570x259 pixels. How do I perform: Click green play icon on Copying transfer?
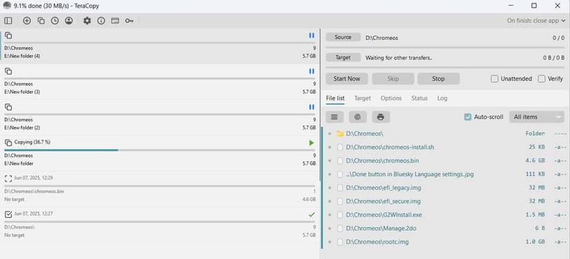point(312,143)
